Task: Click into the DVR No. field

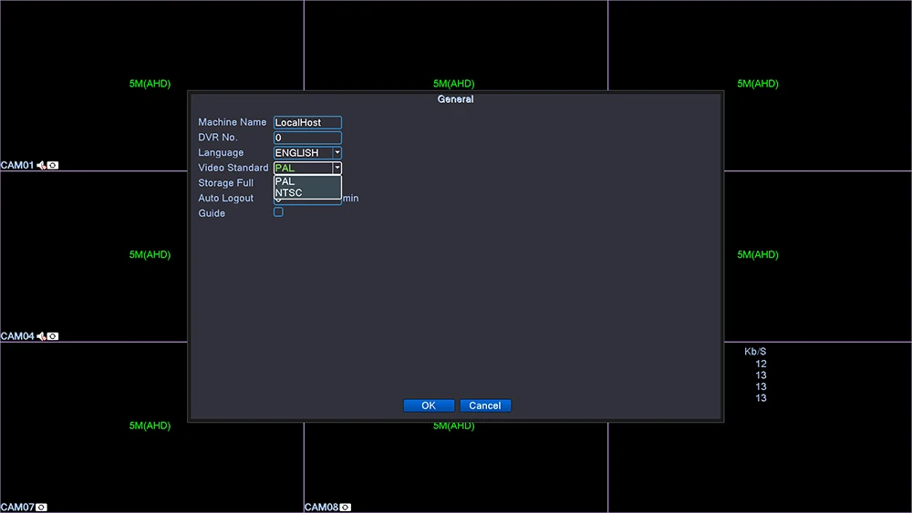Action: [307, 138]
